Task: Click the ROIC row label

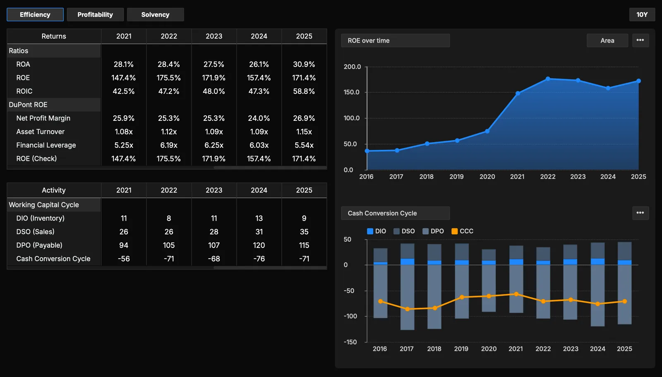Action: coord(24,91)
